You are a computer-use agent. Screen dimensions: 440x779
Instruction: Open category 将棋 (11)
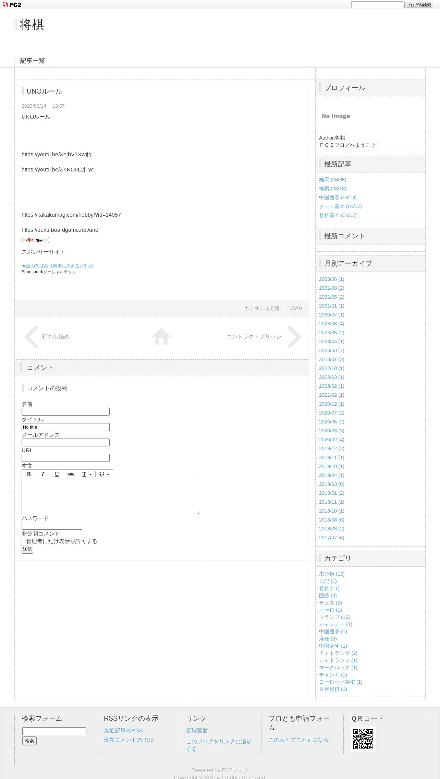pos(329,588)
